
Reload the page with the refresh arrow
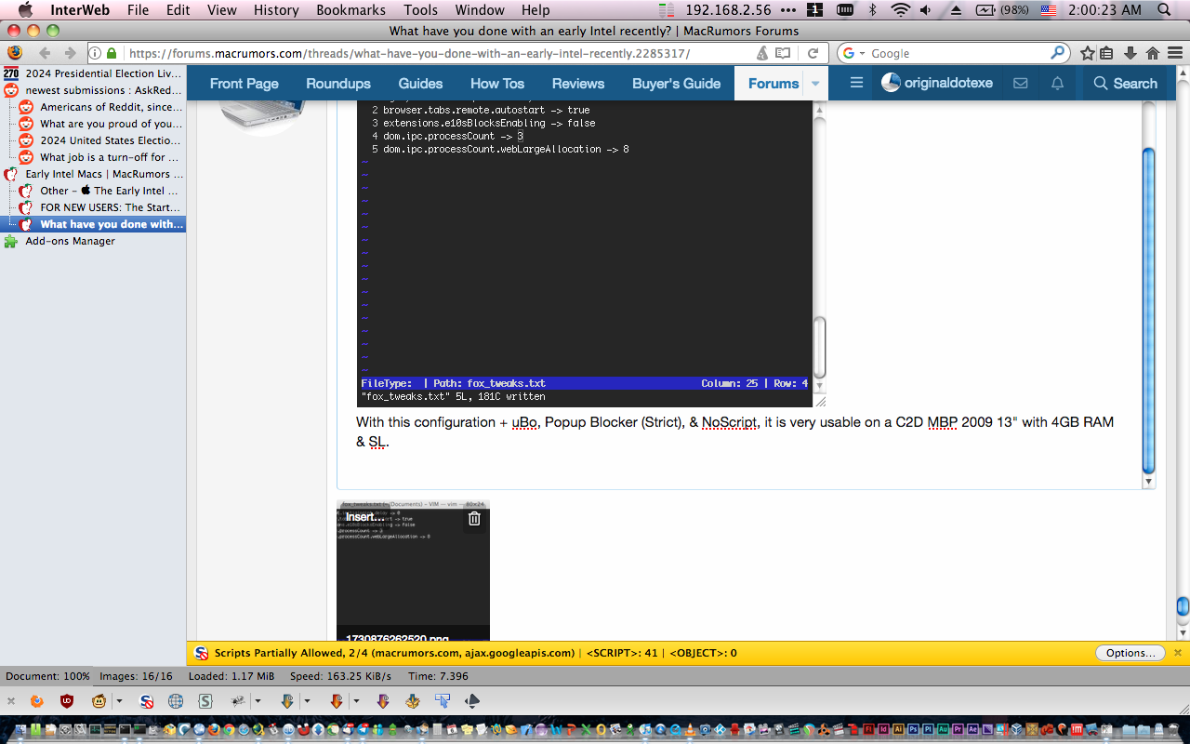[x=813, y=53]
